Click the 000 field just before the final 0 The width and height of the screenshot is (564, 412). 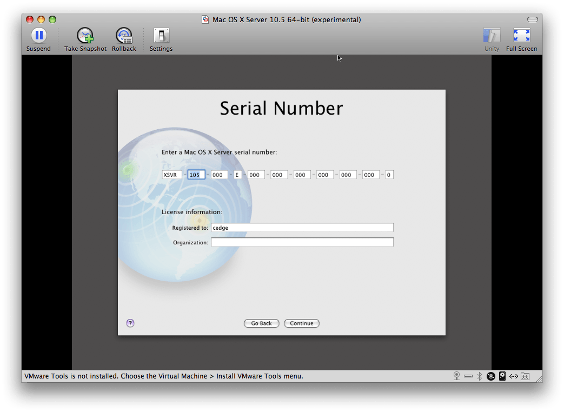coord(371,175)
